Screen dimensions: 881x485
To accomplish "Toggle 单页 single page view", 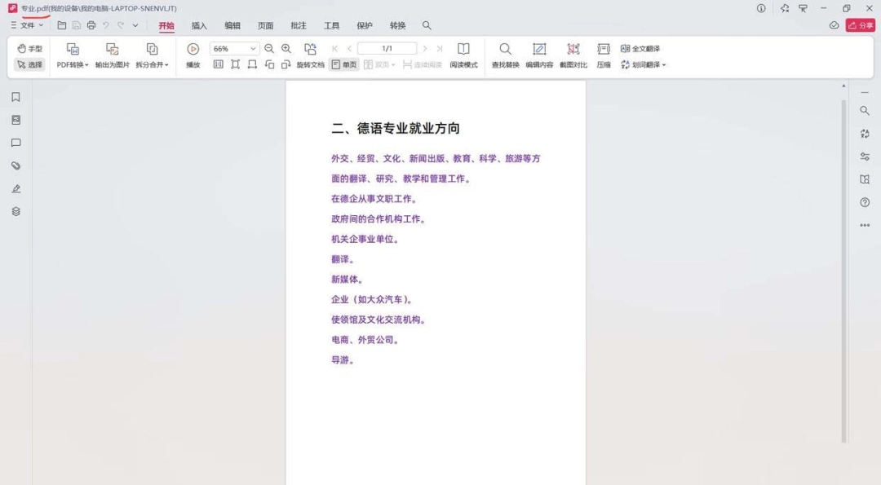I will pyautogui.click(x=344, y=64).
